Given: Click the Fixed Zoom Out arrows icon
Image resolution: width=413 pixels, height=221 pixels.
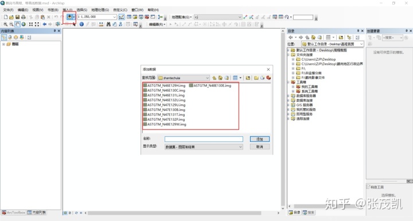Looking at the screenshot, I should click(x=37, y=24).
